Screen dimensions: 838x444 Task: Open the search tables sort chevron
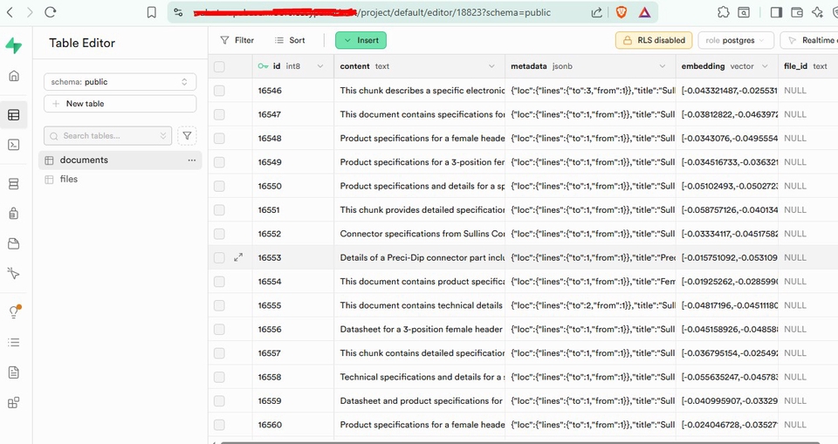163,136
